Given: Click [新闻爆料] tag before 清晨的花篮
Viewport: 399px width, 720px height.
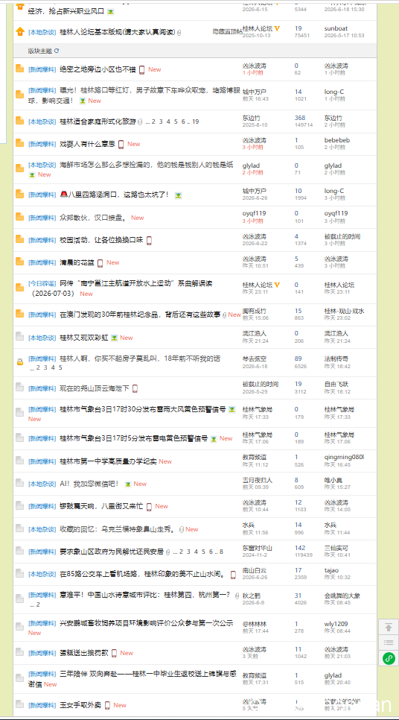Looking at the screenshot, I should click(42, 262).
